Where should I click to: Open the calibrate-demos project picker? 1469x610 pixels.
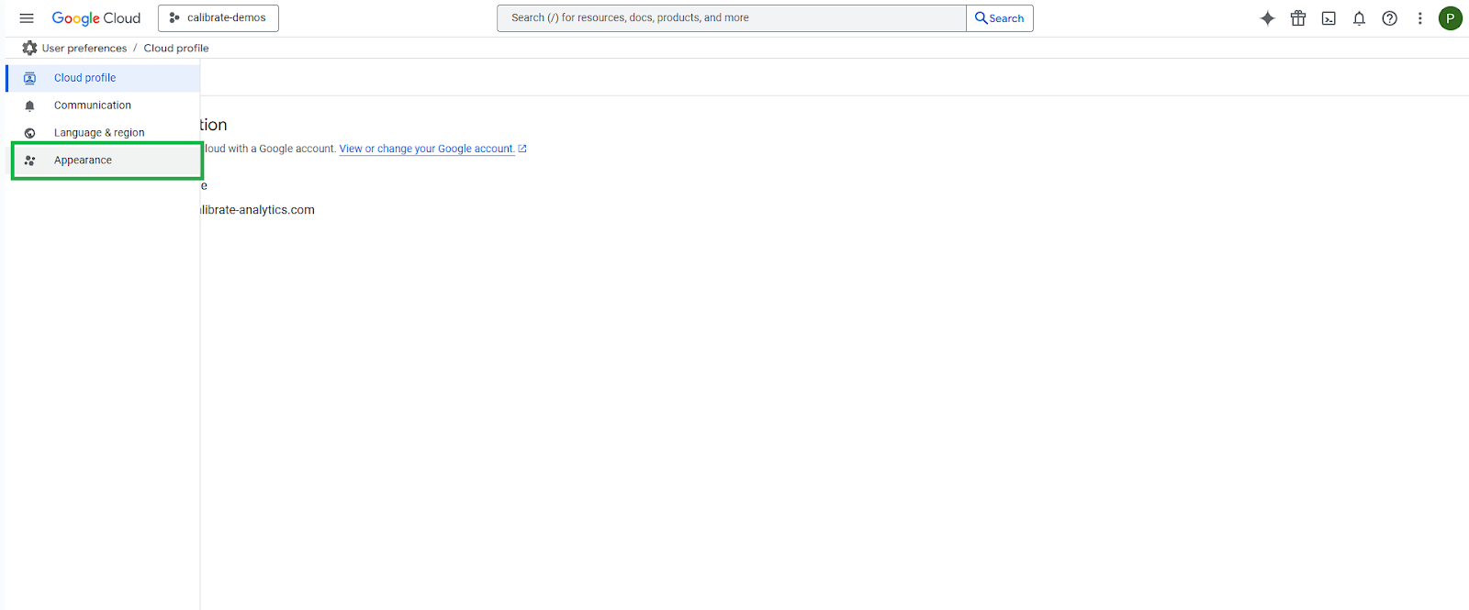pyautogui.click(x=219, y=18)
